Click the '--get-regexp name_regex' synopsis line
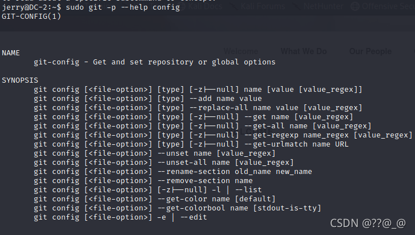The height and width of the screenshot is (235, 415). [223, 135]
